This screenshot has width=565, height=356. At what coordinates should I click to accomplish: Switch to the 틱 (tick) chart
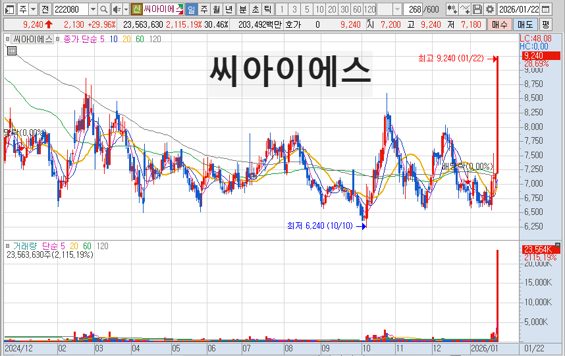[267, 9]
